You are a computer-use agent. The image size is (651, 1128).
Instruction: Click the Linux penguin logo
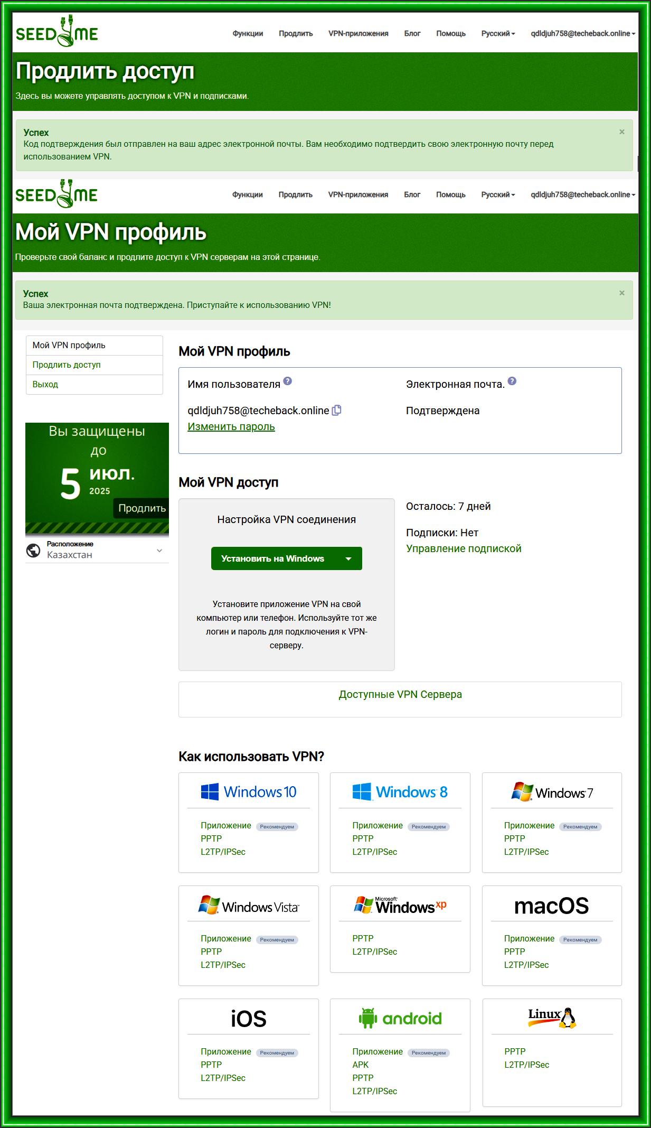coord(552,1017)
